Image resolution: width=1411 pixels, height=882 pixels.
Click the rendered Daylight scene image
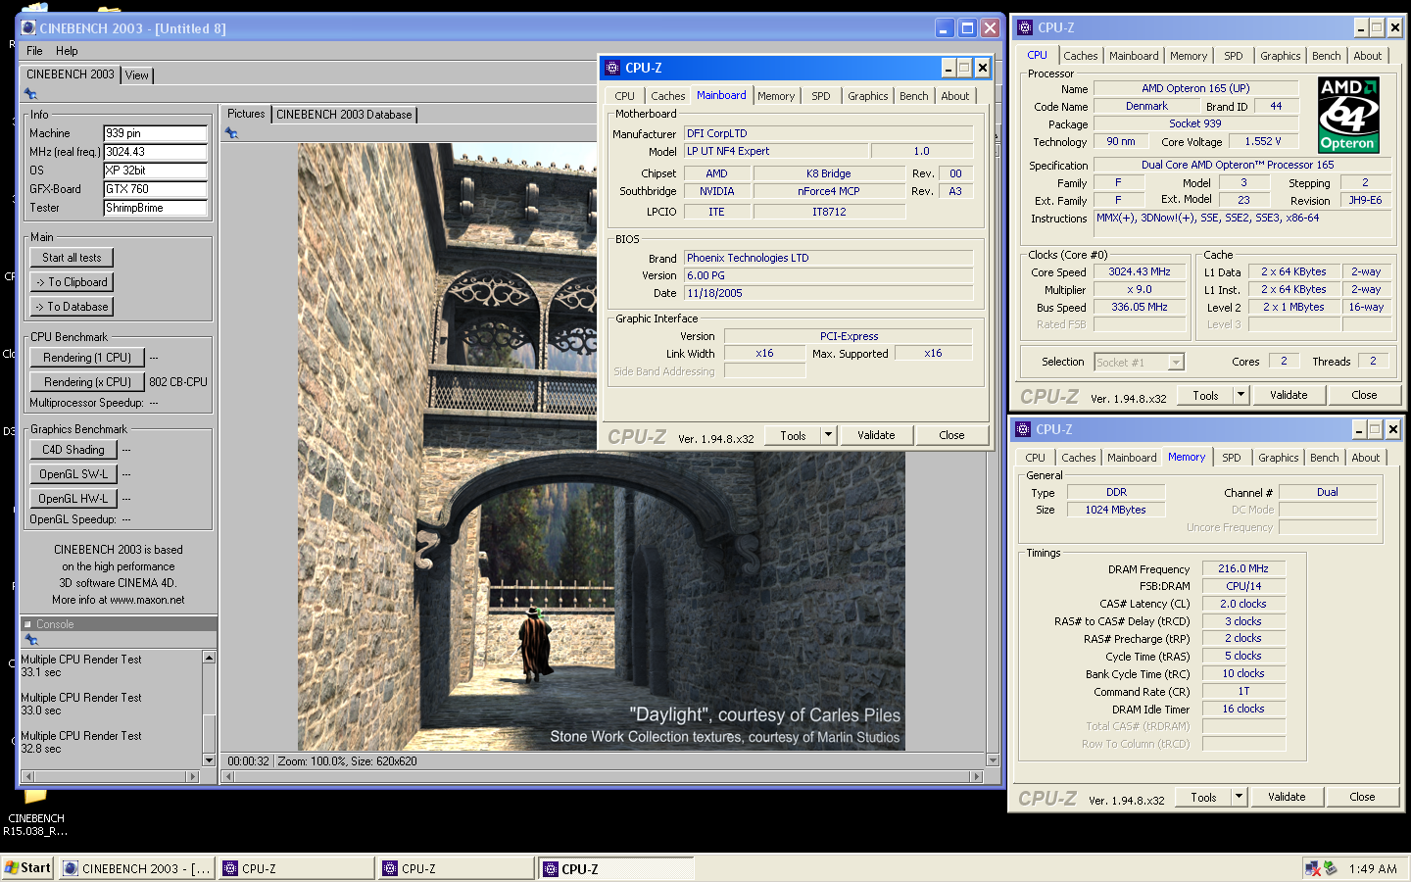[x=602, y=447]
